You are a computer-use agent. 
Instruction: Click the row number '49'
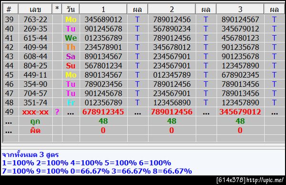(x=9, y=112)
